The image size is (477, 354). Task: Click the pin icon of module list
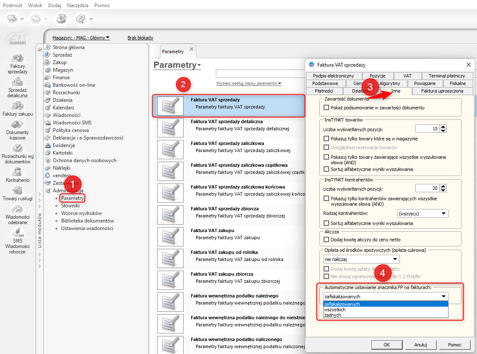tap(39, 49)
